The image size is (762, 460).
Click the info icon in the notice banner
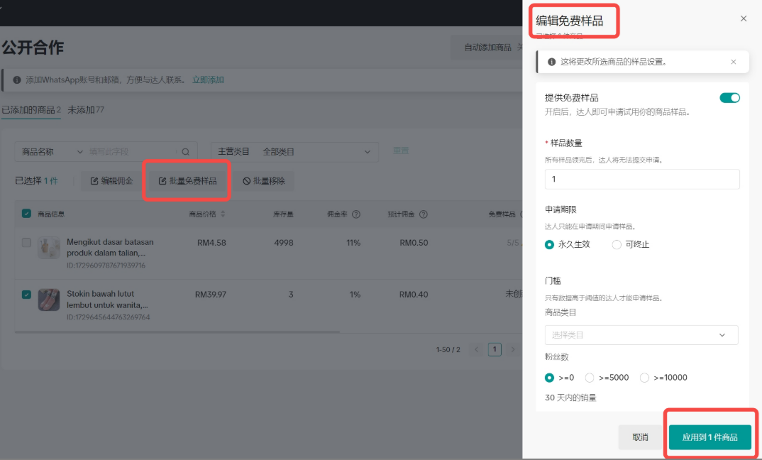[x=551, y=62]
